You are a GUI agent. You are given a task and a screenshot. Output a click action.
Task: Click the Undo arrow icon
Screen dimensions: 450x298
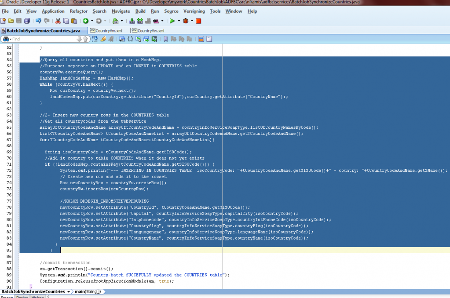tap(38, 21)
